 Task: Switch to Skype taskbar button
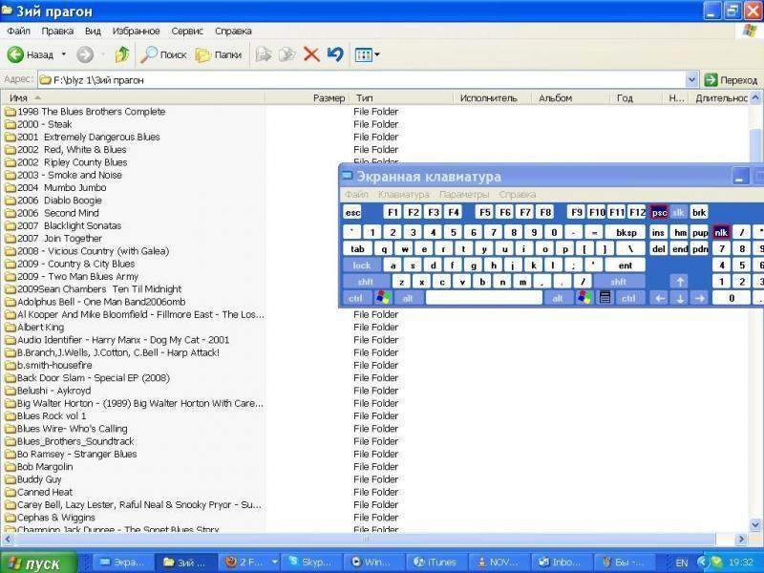click(x=313, y=562)
